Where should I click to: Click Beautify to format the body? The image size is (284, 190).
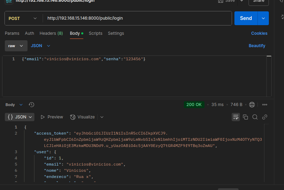[257, 46]
